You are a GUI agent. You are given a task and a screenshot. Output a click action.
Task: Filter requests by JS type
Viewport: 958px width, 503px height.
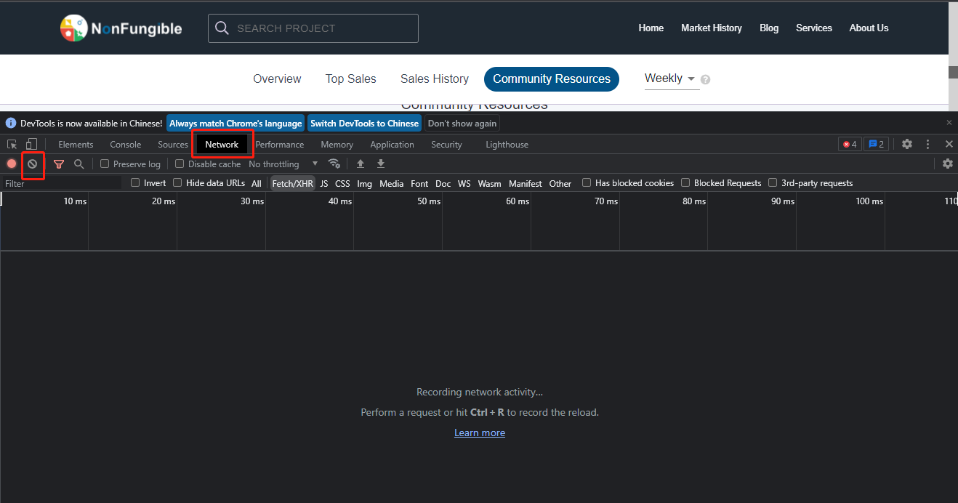324,184
